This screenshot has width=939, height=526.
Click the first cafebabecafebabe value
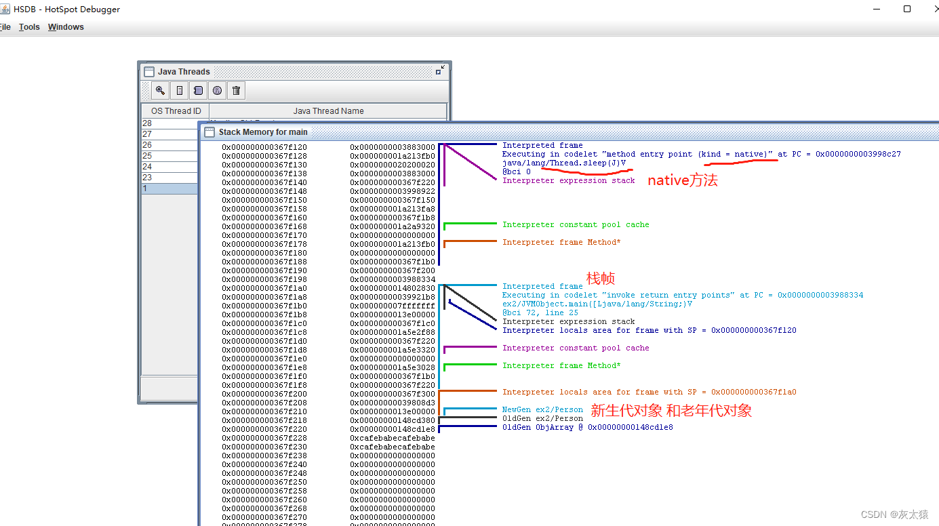393,438
